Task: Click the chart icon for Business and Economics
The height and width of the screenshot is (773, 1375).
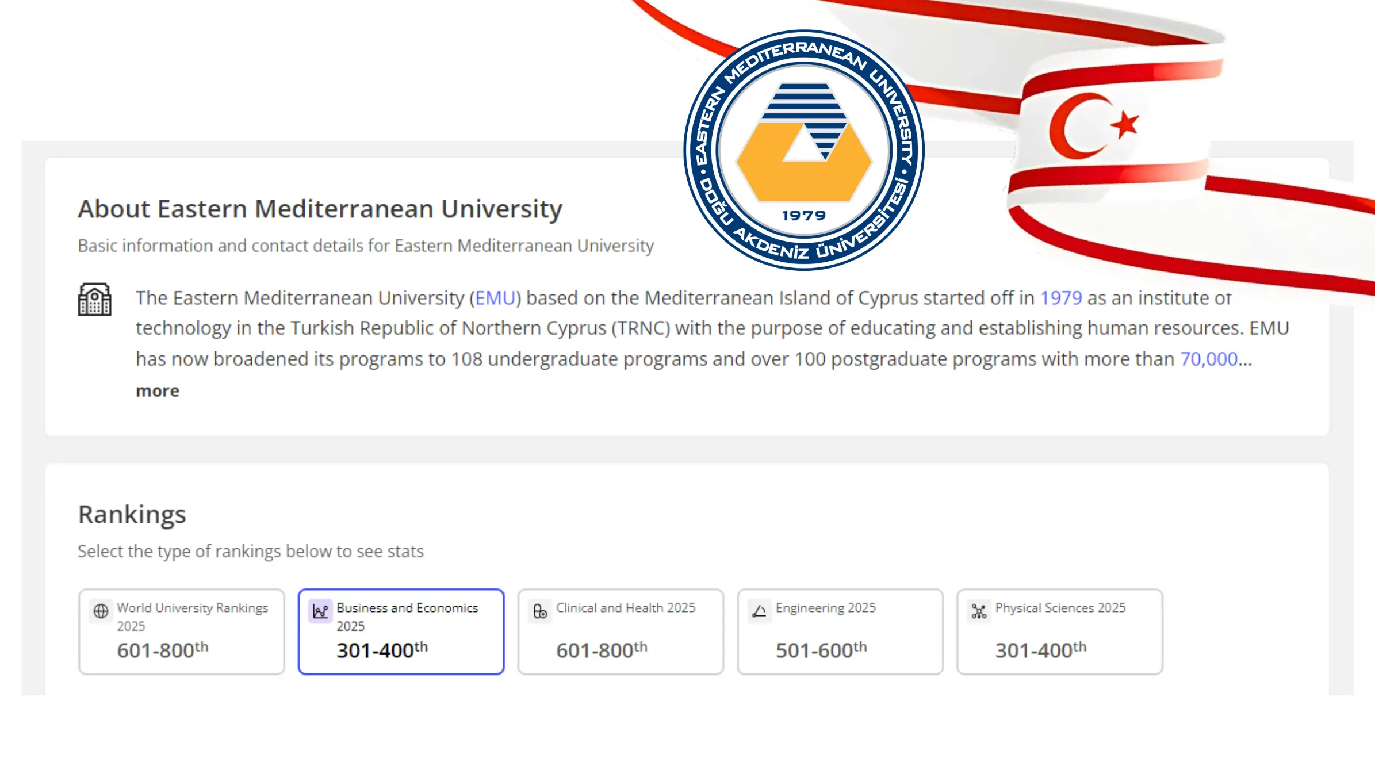Action: point(320,611)
